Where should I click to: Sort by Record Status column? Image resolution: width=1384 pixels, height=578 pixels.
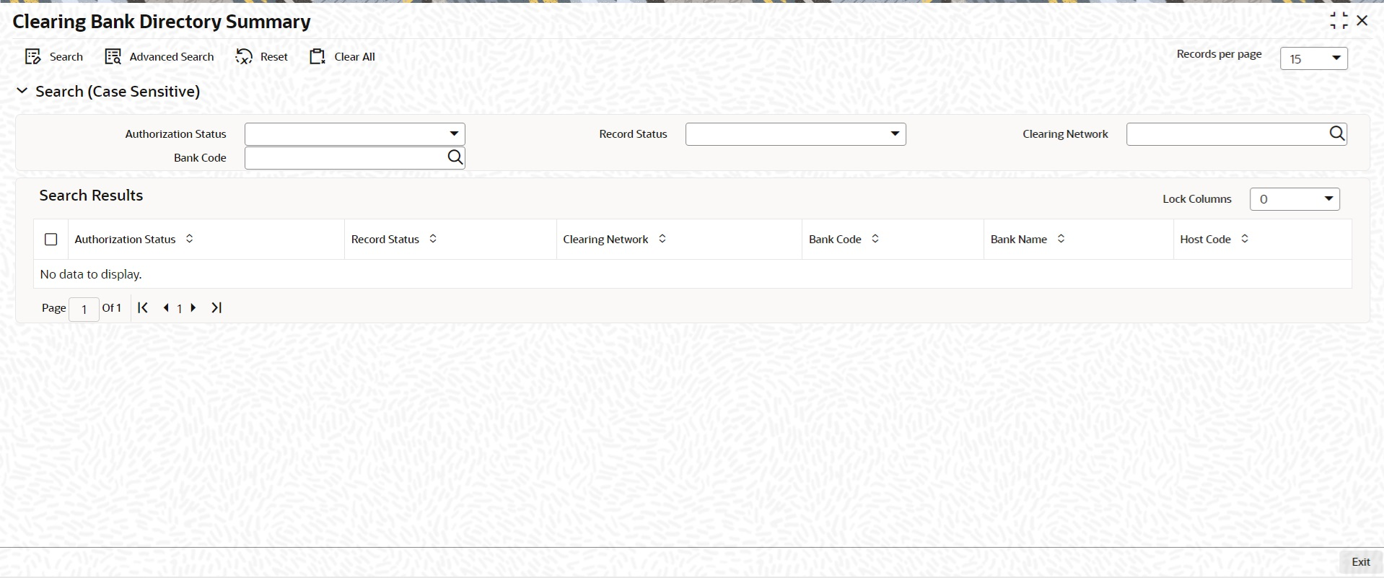[x=433, y=239]
